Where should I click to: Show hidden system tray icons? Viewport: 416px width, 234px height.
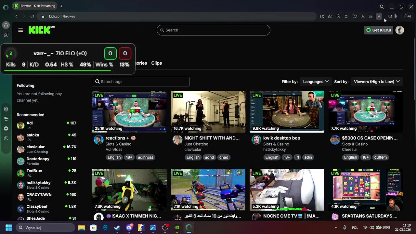tap(336, 227)
